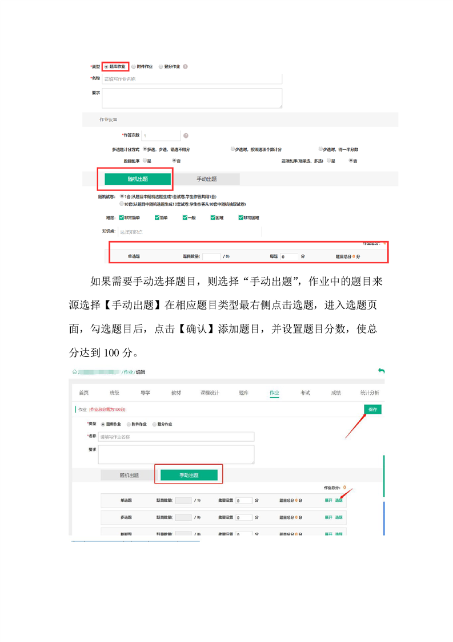Select 附件作业 radio in the upper form
Viewport: 453px width, 642px height.
[x=134, y=66]
